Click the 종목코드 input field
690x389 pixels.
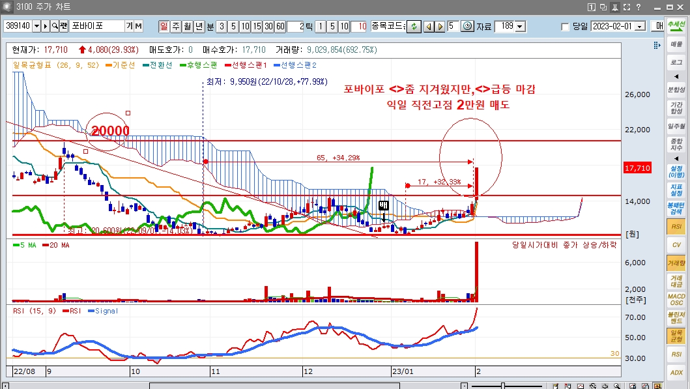[388, 27]
